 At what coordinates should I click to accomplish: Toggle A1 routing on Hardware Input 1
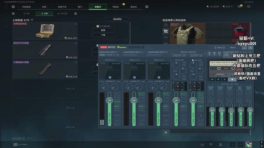(x=117, y=94)
